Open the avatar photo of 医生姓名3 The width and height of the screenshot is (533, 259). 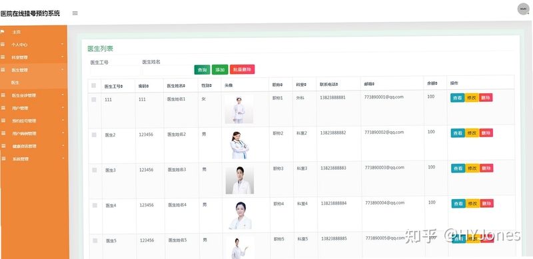(240, 180)
